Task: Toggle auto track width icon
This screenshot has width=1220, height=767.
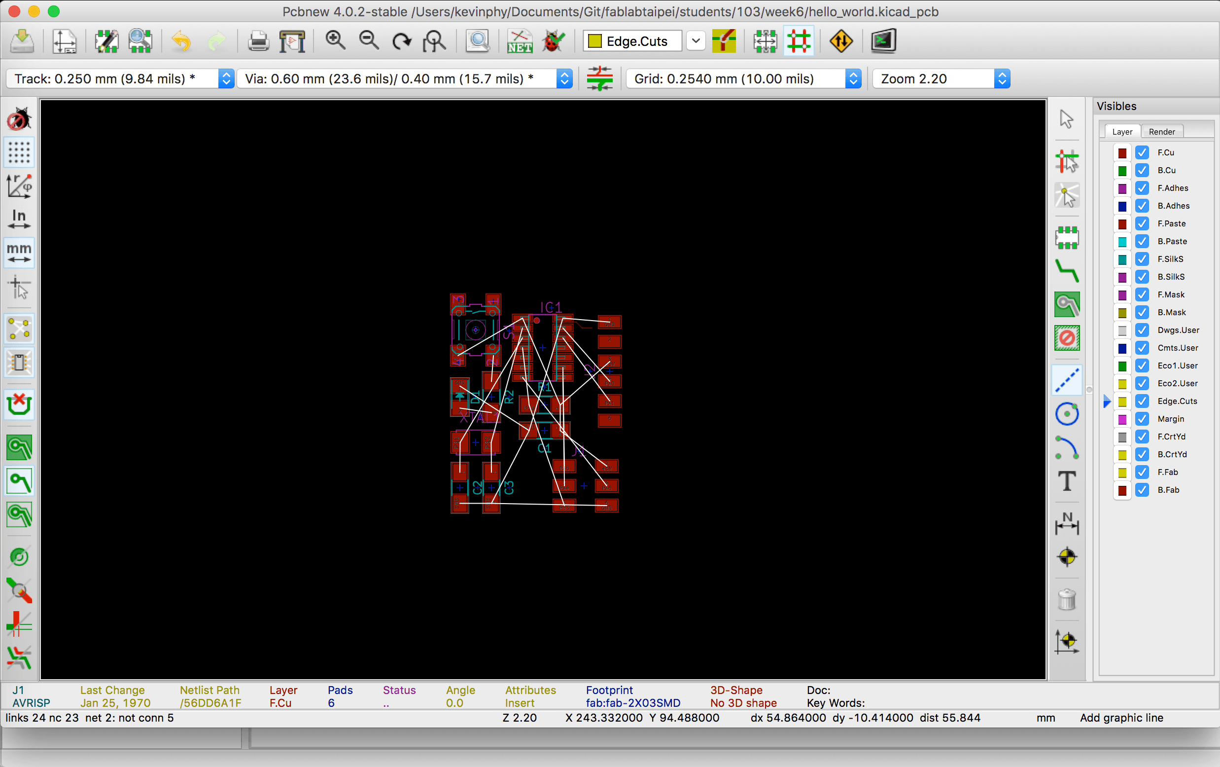Action: tap(600, 78)
